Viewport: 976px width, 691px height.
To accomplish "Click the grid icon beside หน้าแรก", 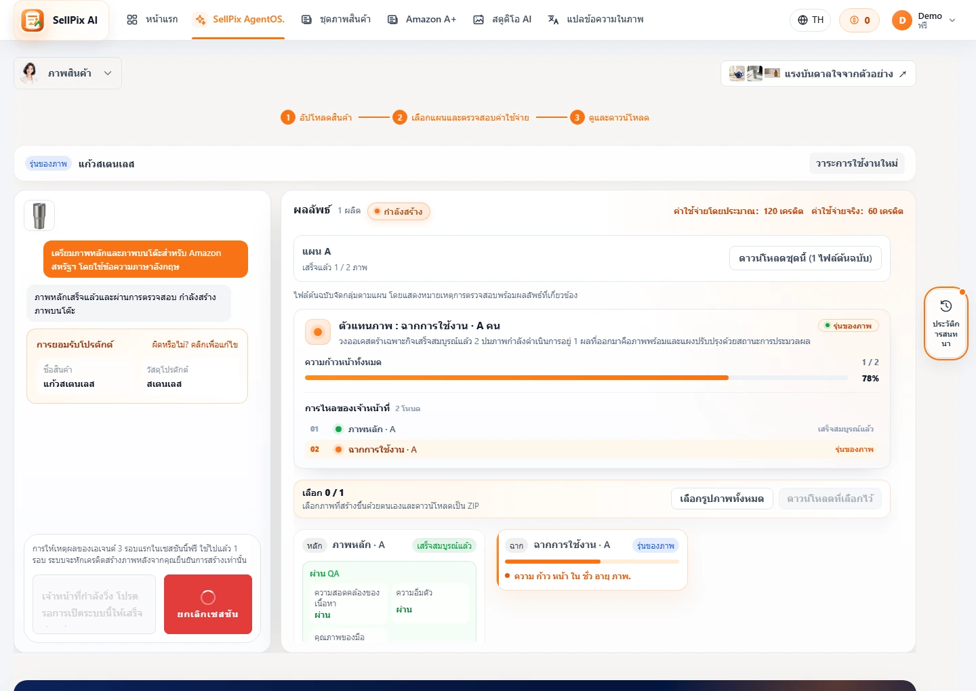I will 132,20.
